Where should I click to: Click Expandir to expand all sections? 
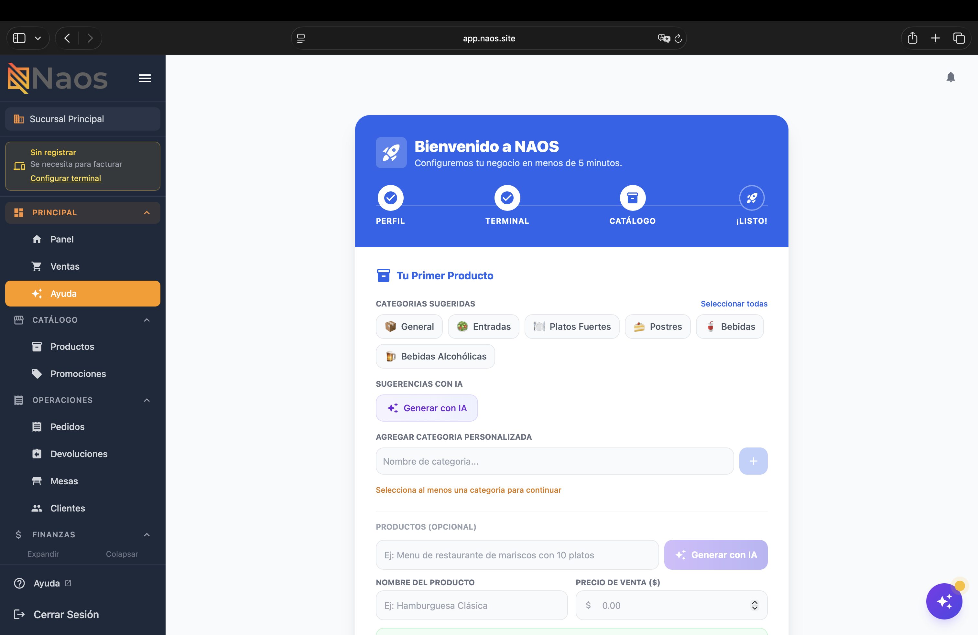point(43,554)
